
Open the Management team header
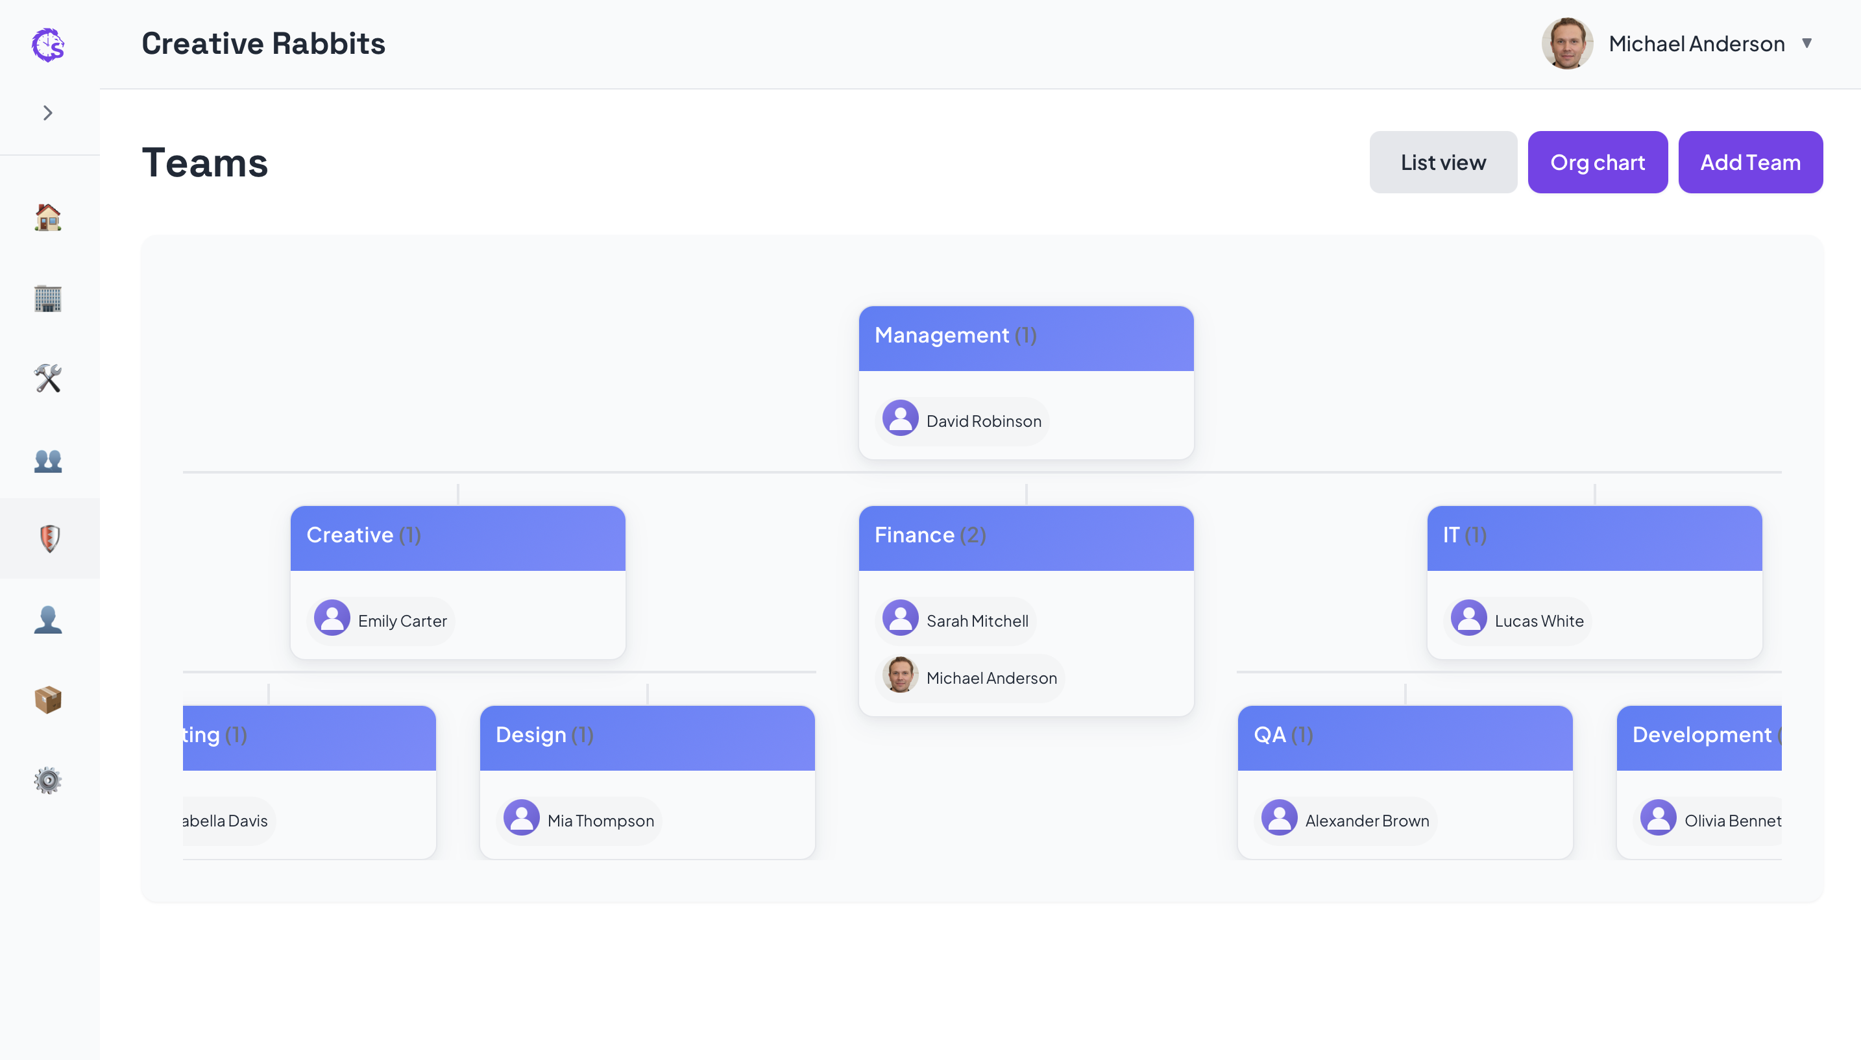[1025, 336]
